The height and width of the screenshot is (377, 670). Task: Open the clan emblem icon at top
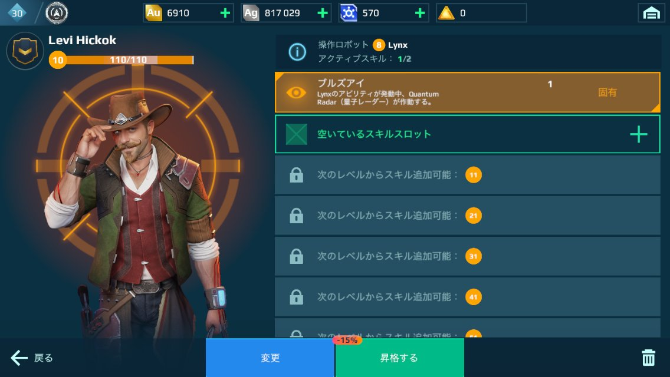click(x=57, y=13)
